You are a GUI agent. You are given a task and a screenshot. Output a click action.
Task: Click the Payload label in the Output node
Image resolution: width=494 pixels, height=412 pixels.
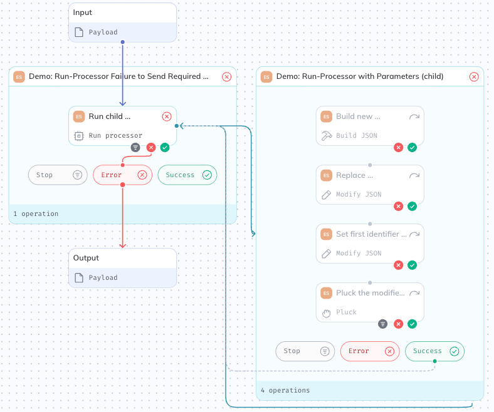click(103, 277)
